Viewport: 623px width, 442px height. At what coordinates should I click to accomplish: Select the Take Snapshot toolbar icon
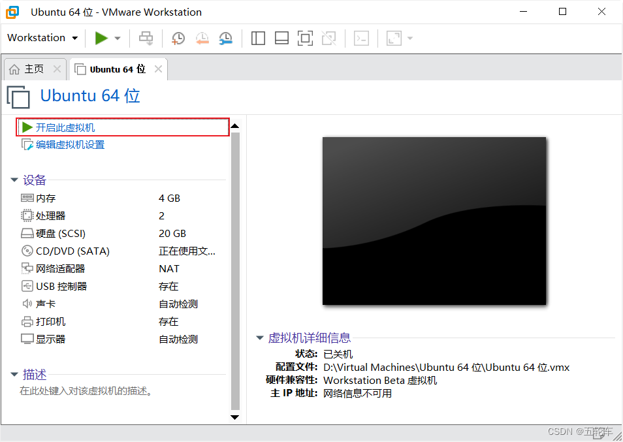178,38
